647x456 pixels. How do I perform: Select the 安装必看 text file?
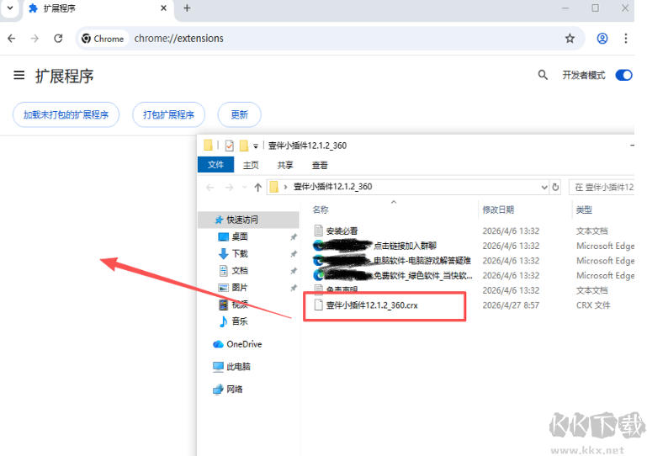point(342,231)
